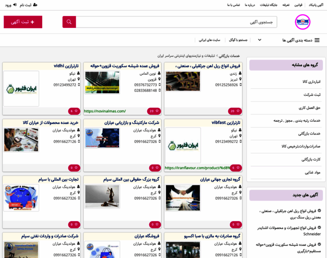Open sidebar new ad فروش عمده شیشه سکوریت
The image size is (327, 258).
pyautogui.click(x=288, y=248)
